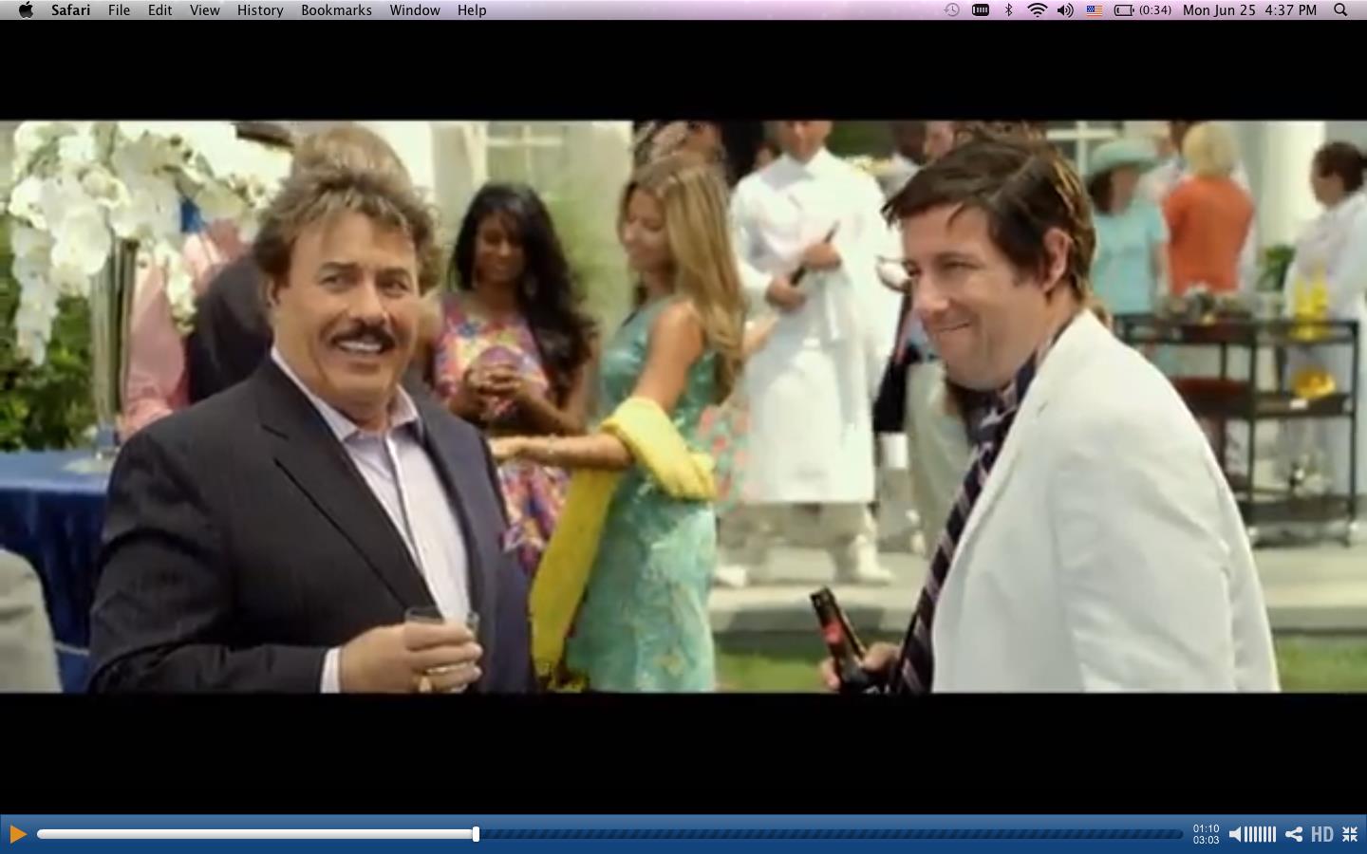Open the system volume menu bar icon
The height and width of the screenshot is (854, 1367).
point(1065,9)
